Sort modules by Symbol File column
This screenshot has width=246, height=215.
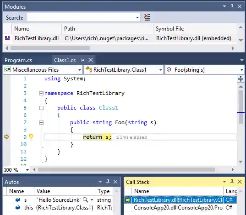pos(195,29)
